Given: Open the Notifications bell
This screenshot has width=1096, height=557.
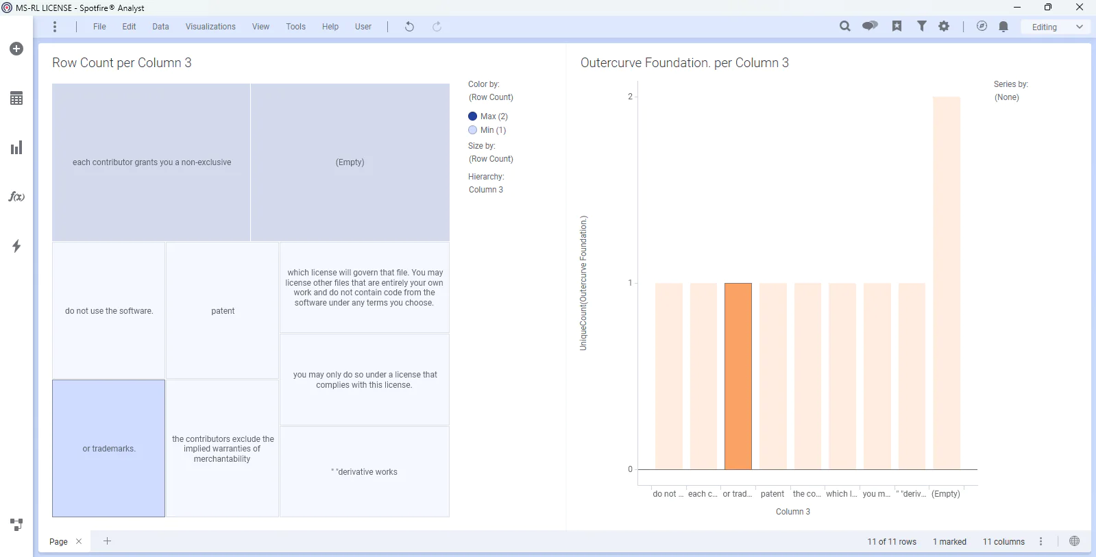Looking at the screenshot, I should coord(1003,27).
